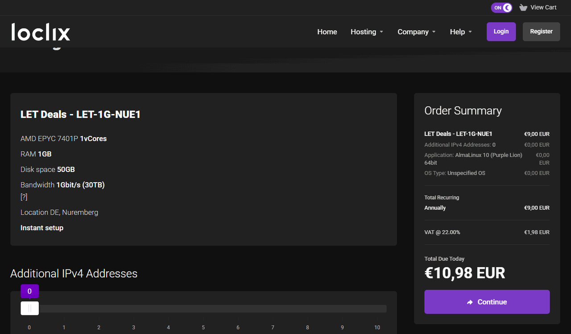
Task: Select 'Instant setup' text
Action: pyautogui.click(x=42, y=228)
